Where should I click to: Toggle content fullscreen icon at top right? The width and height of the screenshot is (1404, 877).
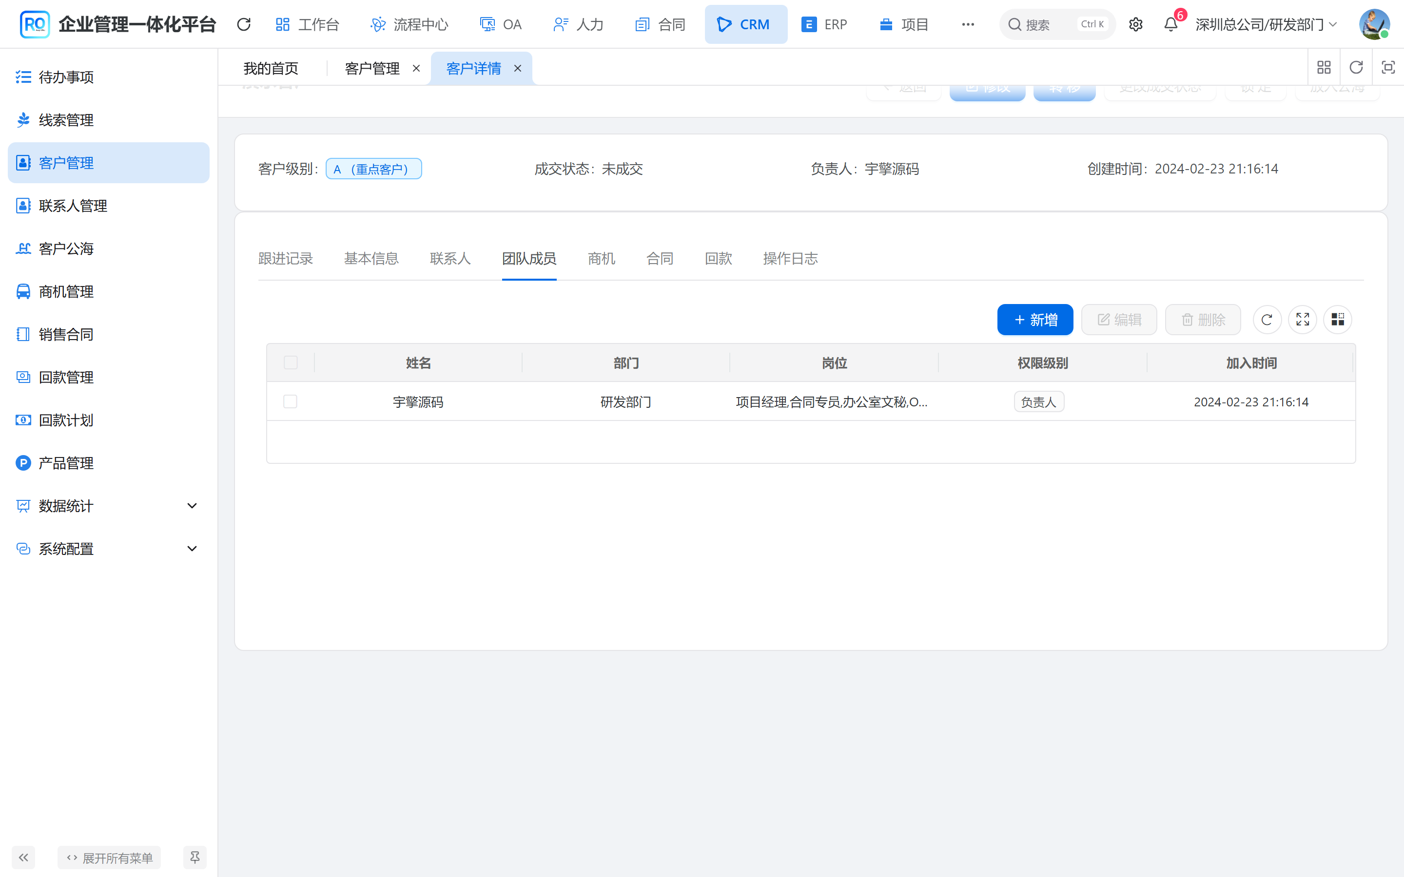click(x=1388, y=68)
